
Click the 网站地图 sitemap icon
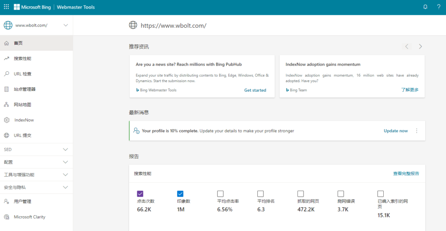(7, 105)
